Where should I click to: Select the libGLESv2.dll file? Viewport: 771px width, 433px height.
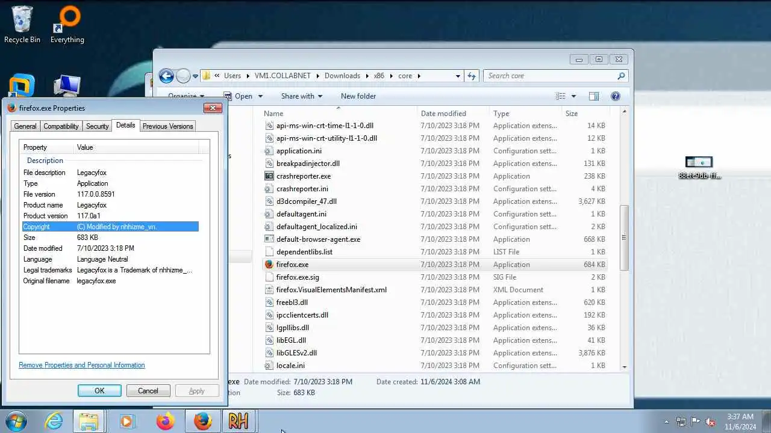[296, 353]
